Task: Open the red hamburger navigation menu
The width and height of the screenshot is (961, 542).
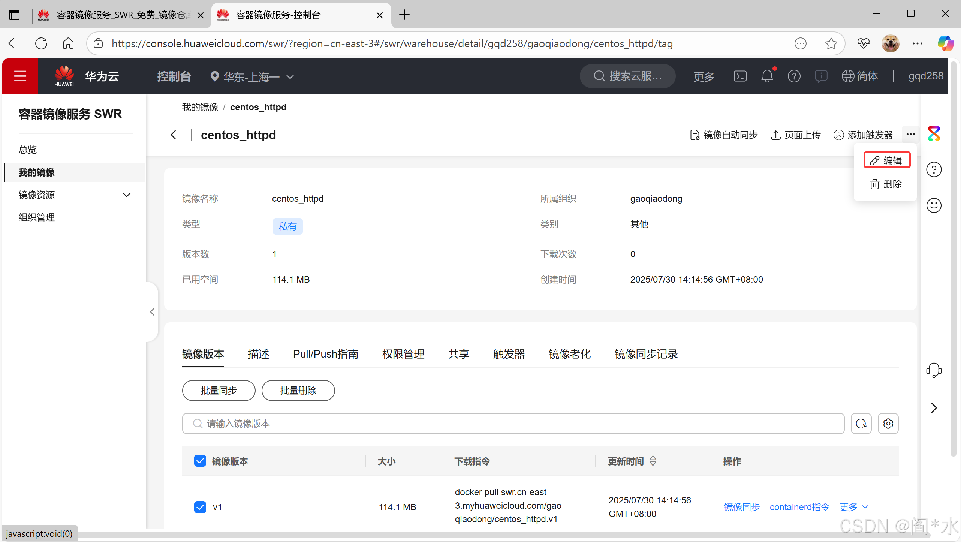Action: click(x=20, y=76)
